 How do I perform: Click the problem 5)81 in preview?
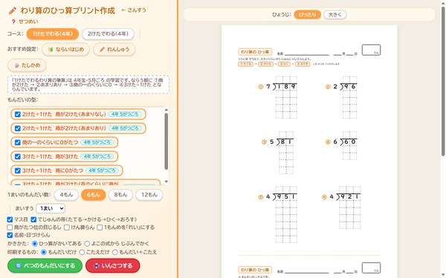coord(278,152)
